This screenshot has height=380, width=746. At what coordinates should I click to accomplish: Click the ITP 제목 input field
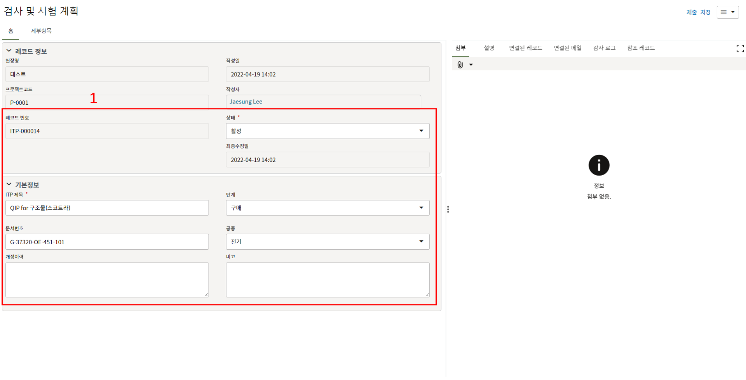(107, 208)
